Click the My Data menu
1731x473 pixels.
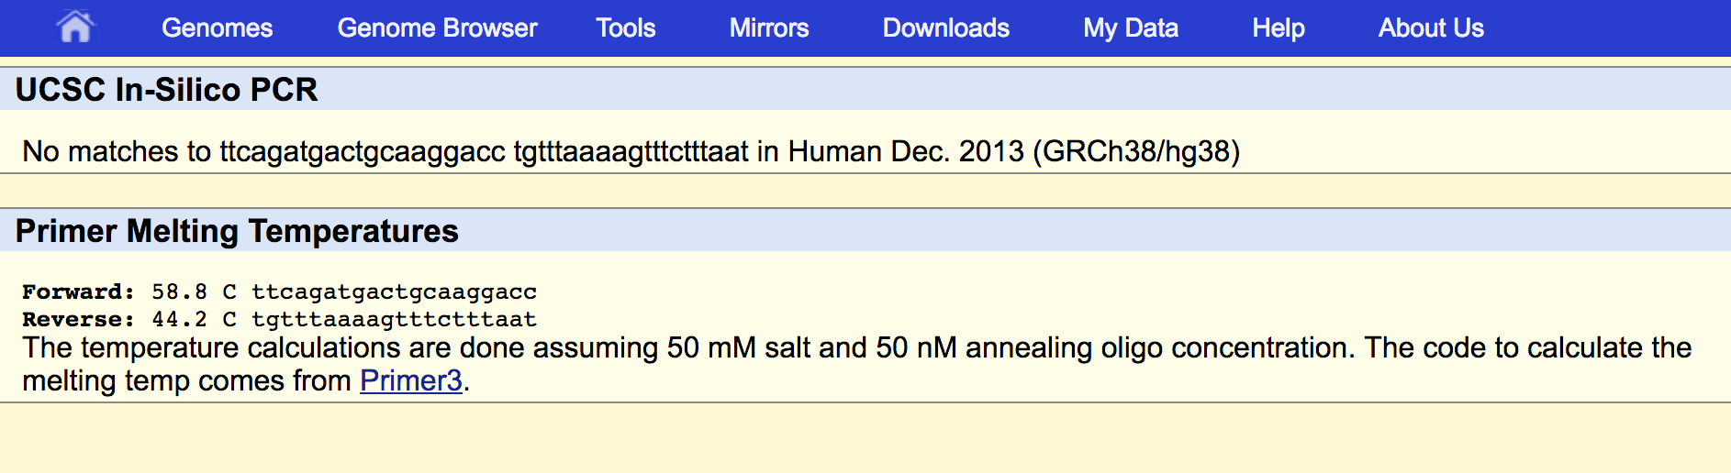1130,28
